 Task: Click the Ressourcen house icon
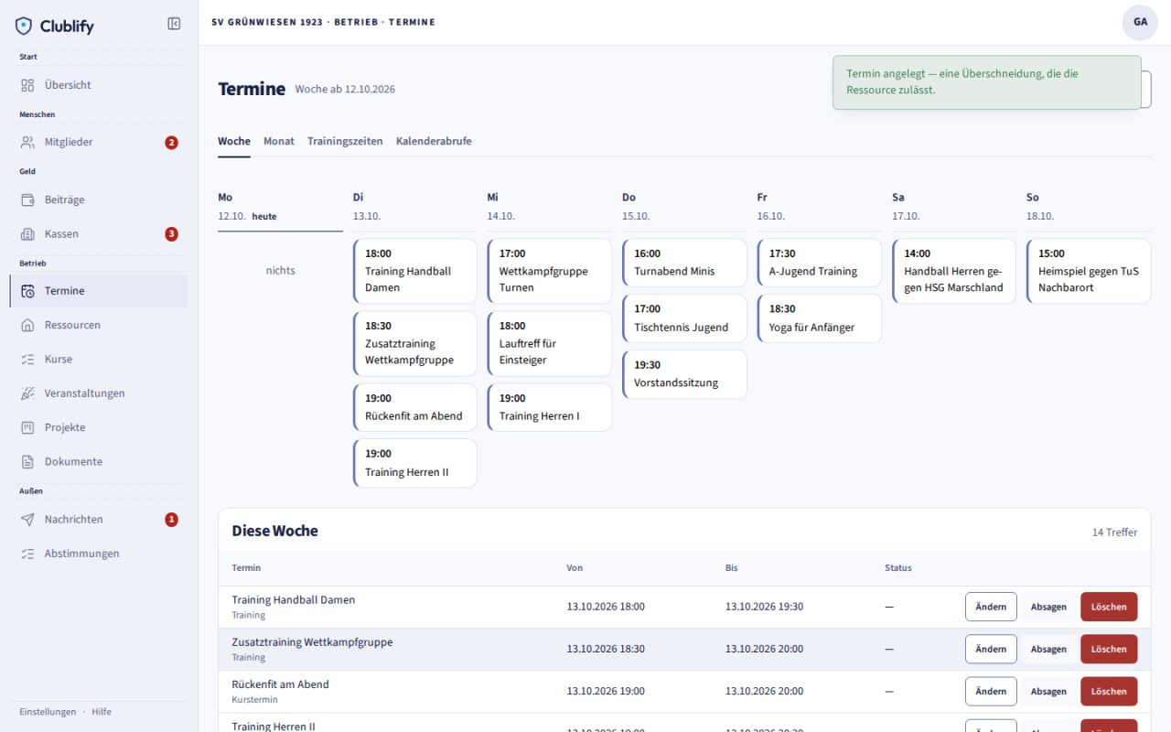click(x=27, y=325)
